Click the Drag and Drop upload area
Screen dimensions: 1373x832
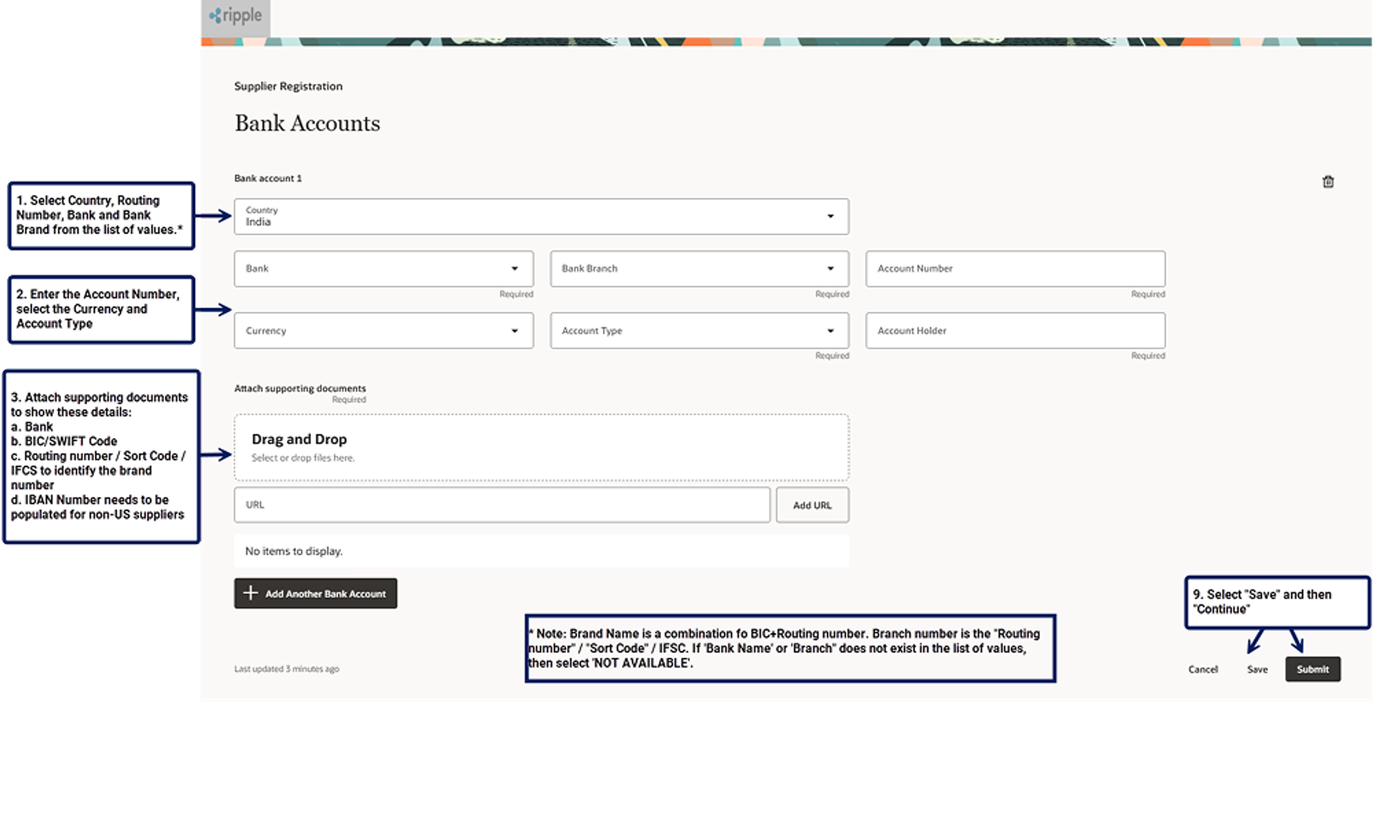coord(541,447)
